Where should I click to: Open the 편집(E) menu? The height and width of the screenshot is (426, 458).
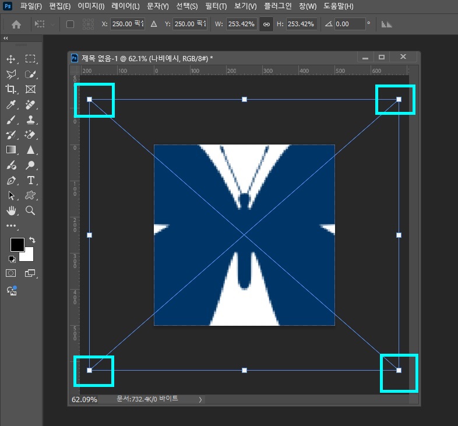click(60, 6)
